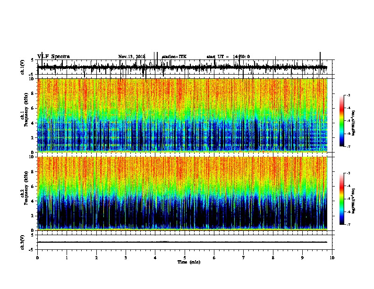Screen dimensions: 374x289
Task: Select the 'ch.3(V)' axis label
Action: tap(23, 242)
